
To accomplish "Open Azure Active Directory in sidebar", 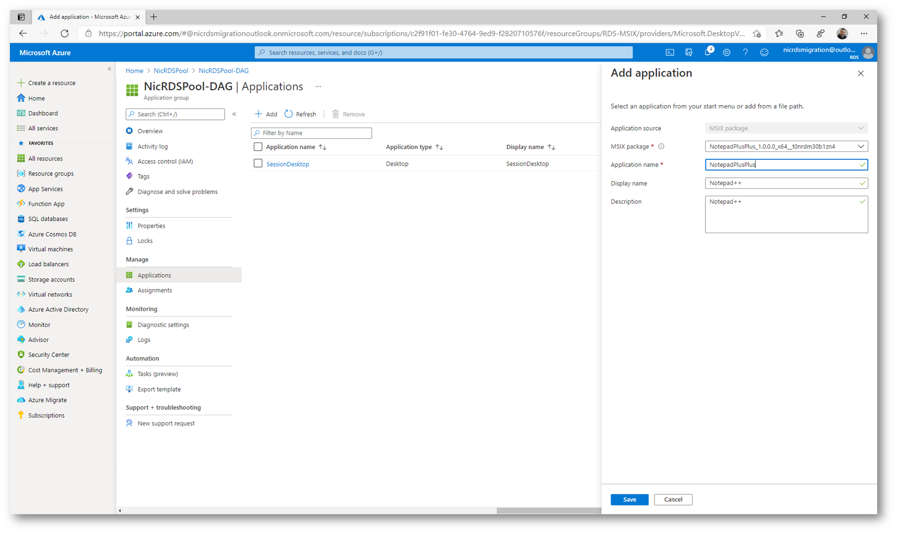I will click(x=53, y=309).
